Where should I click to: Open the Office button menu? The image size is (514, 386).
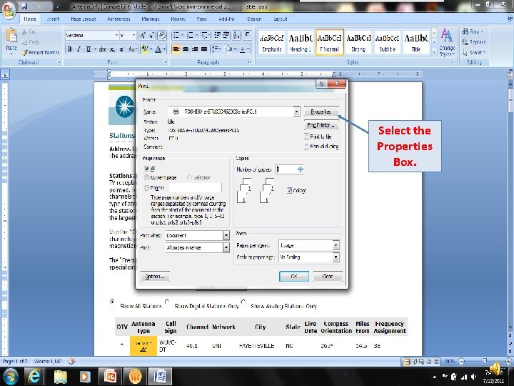pyautogui.click(x=9, y=10)
